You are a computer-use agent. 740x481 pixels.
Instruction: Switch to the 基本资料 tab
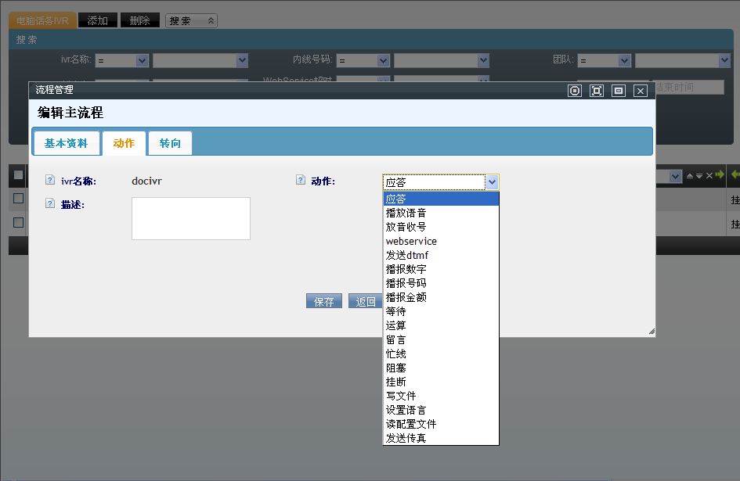(67, 143)
